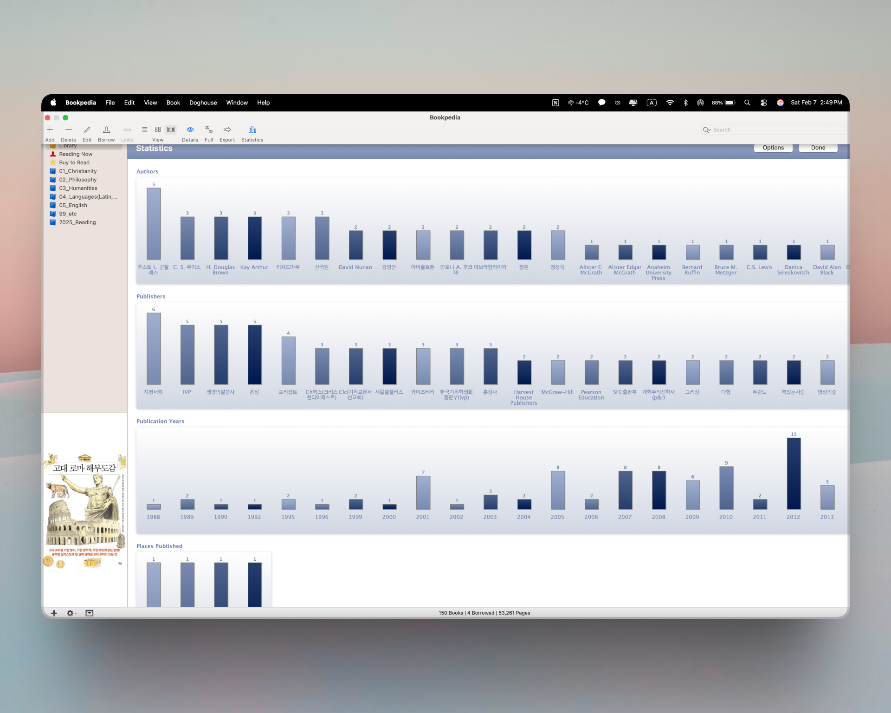
Task: Click the Export arrow icon
Action: point(227,130)
